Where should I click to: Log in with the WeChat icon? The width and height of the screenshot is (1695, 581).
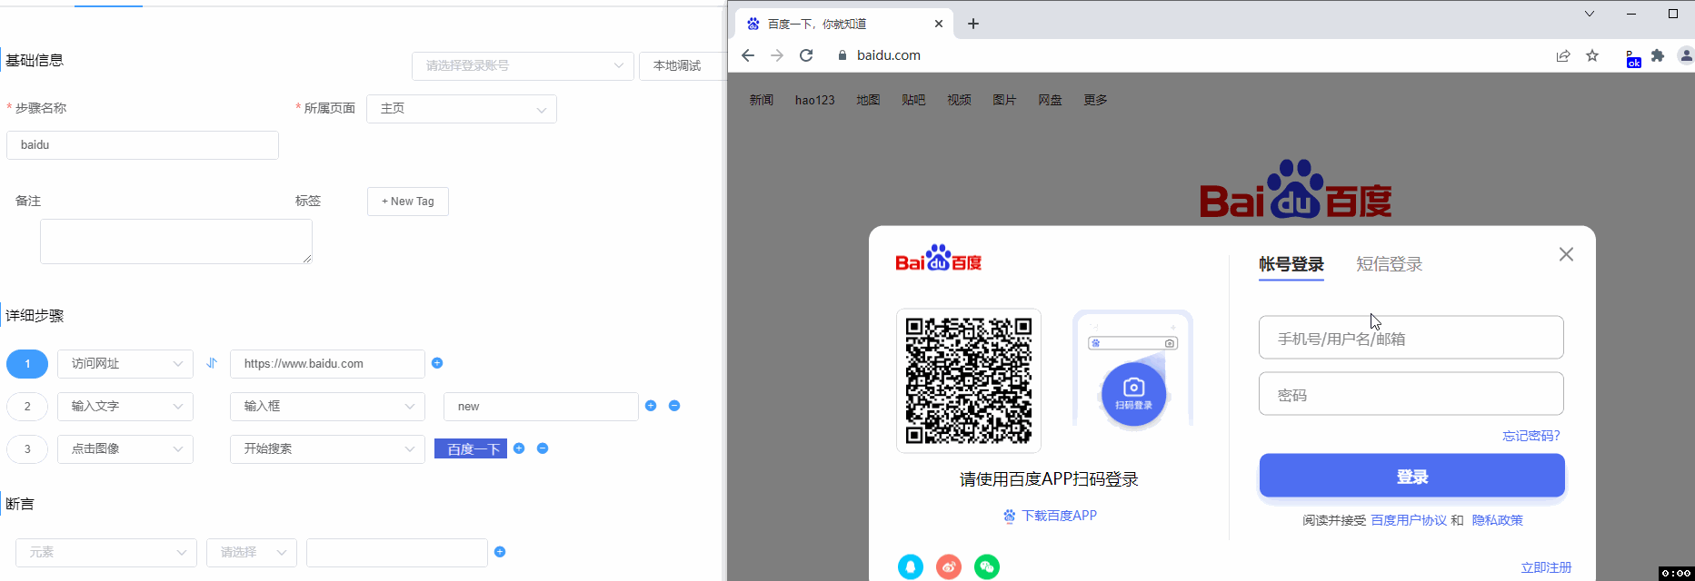[x=987, y=567]
